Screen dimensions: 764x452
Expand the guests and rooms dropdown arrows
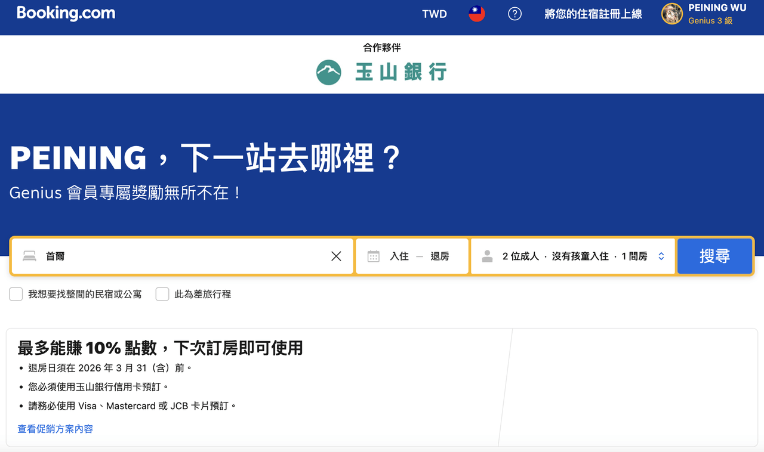tap(661, 256)
